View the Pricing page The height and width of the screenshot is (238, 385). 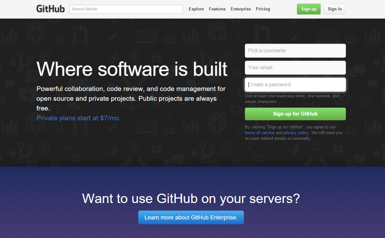tap(263, 9)
